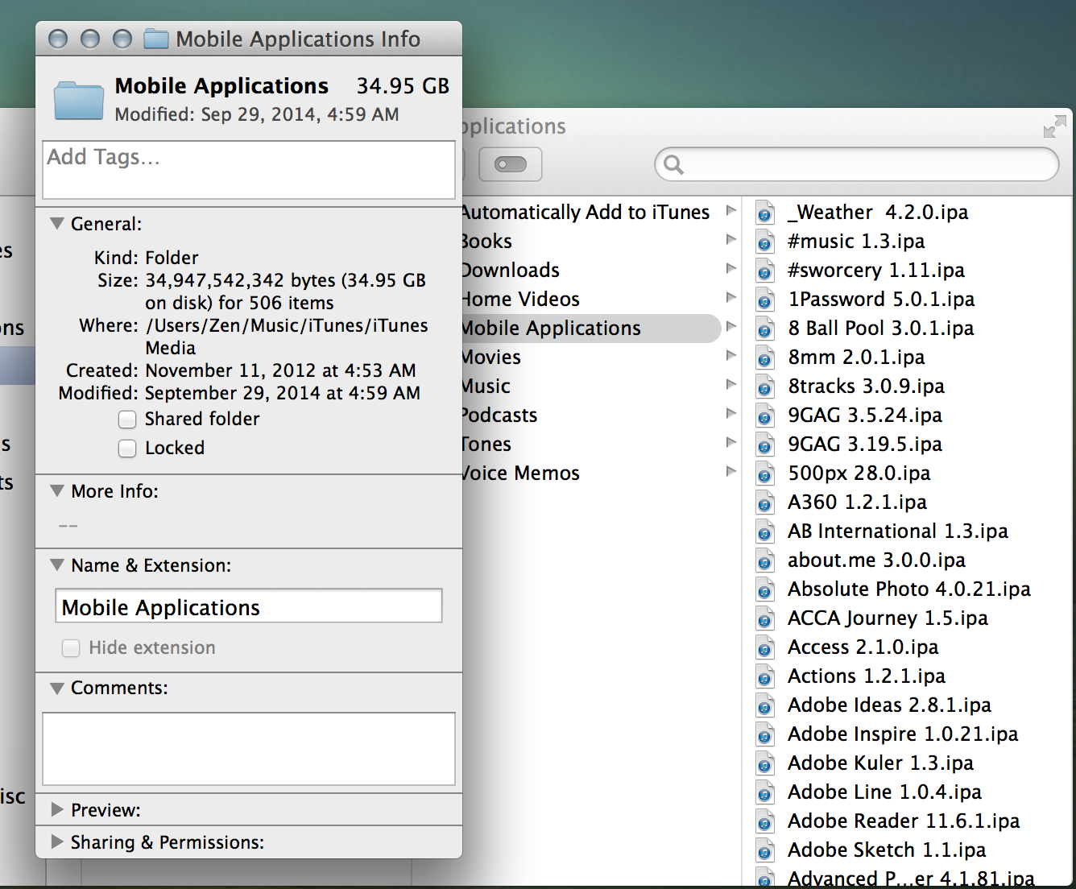Click the large folder icon in Info header
Screen dimensions: 1076x889
click(x=78, y=101)
